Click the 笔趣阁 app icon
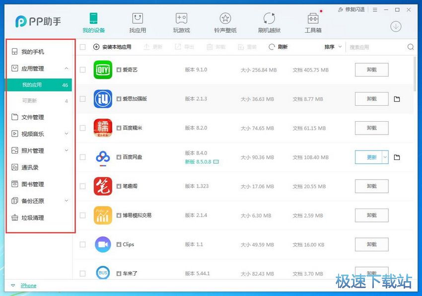Screen dimensions: 422x296 pos(103,186)
